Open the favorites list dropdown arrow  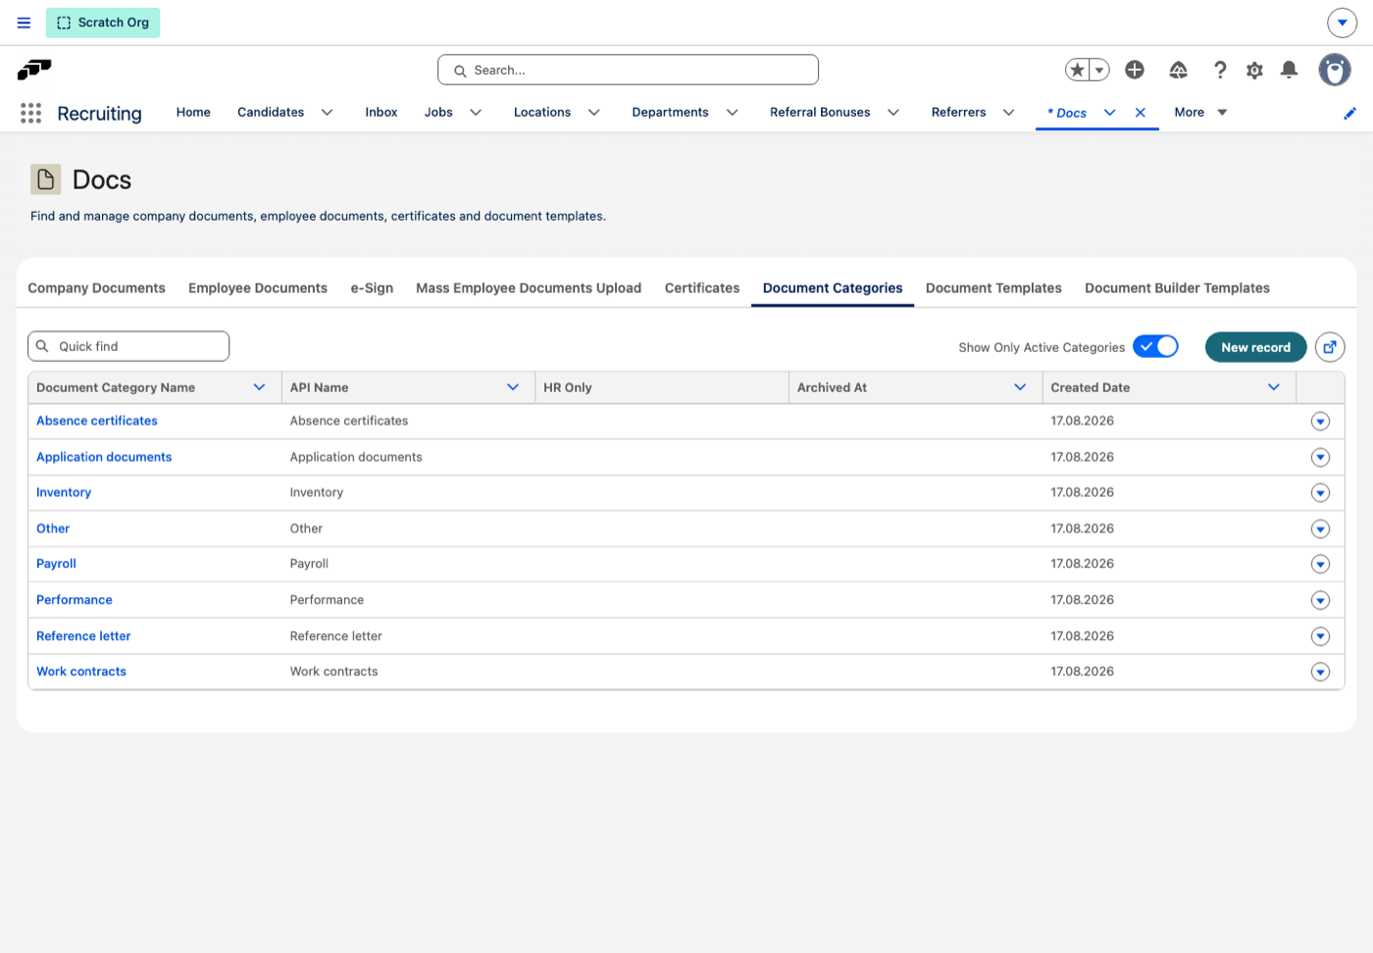(1100, 70)
